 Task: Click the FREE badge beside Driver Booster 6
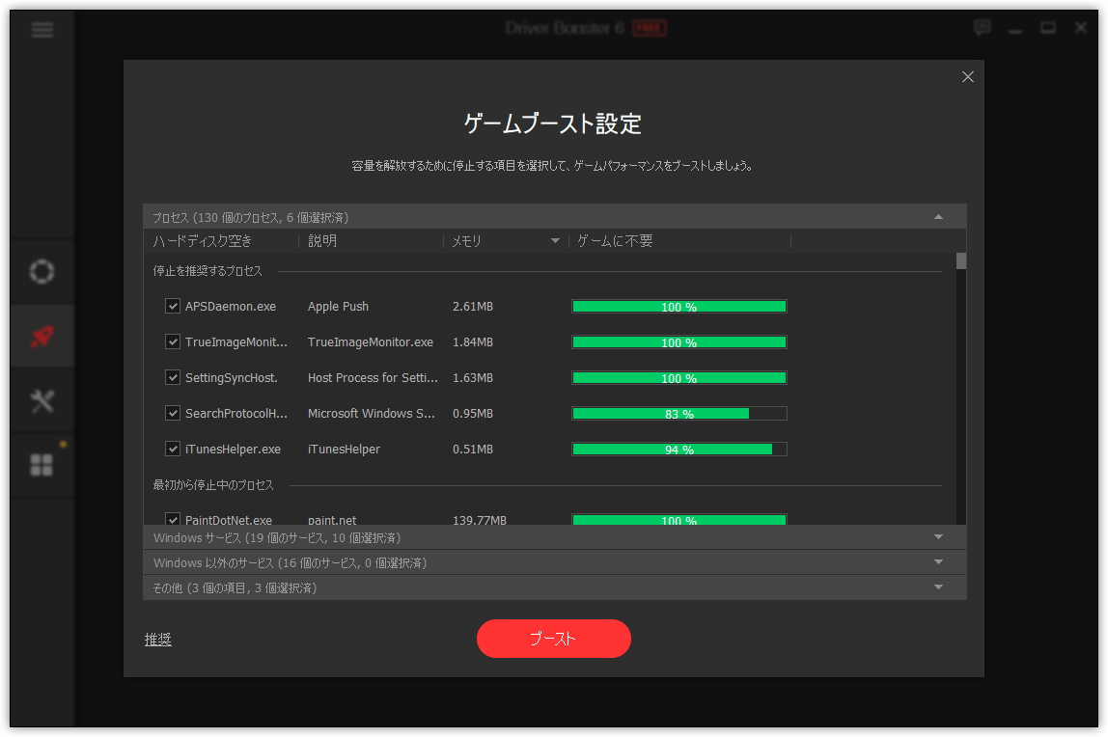648,28
